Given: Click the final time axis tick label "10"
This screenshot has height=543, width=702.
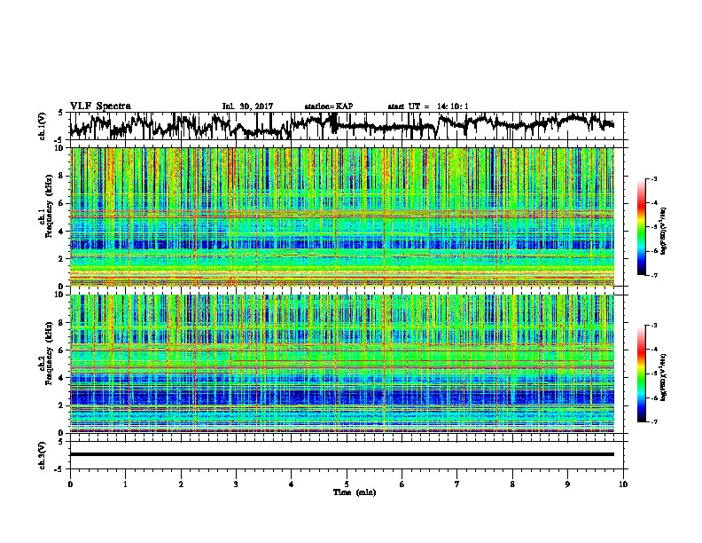Looking at the screenshot, I should click(623, 484).
